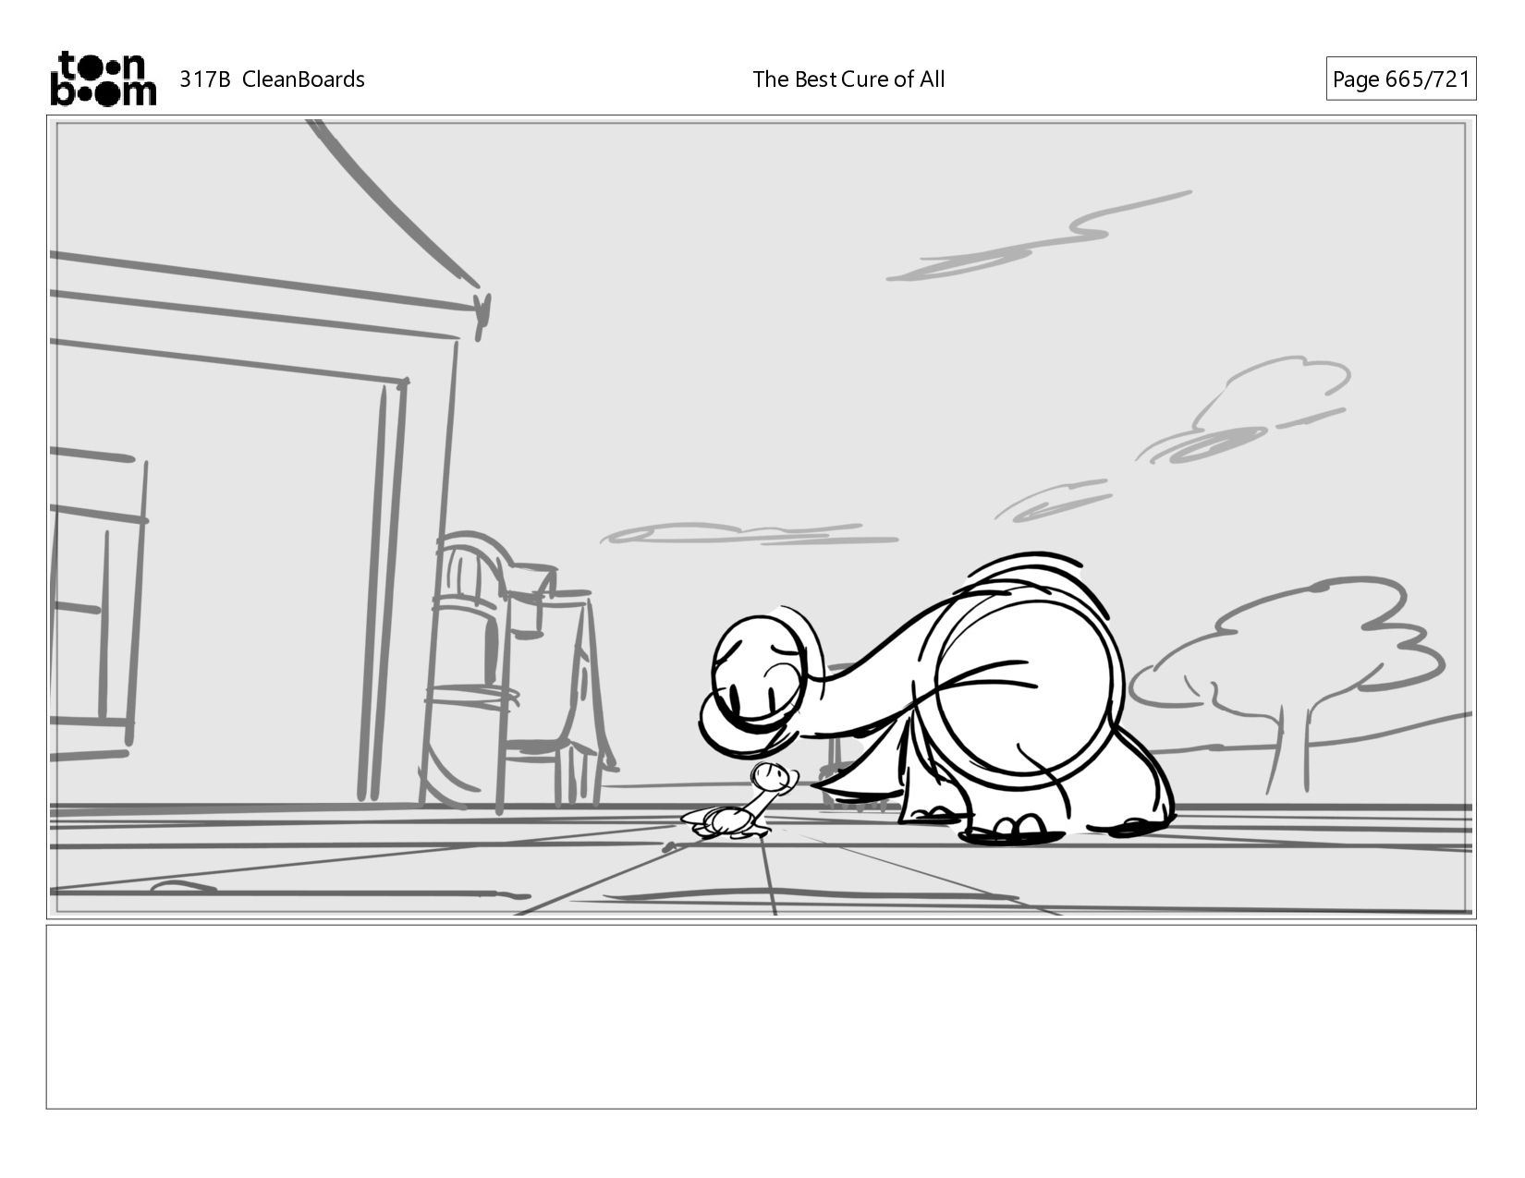Click the empty notes box below the panel
The width and height of the screenshot is (1525, 1178).
pyautogui.click(x=761, y=1016)
